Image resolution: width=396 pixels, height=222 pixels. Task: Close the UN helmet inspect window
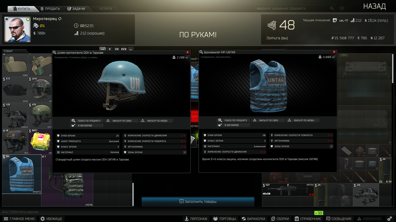point(188,52)
